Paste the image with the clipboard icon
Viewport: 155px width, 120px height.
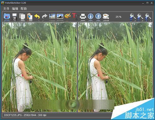click(x=30, y=16)
